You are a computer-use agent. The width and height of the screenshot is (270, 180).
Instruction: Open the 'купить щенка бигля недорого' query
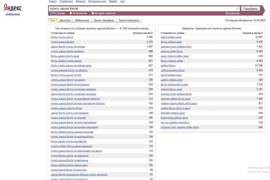tap(67, 51)
